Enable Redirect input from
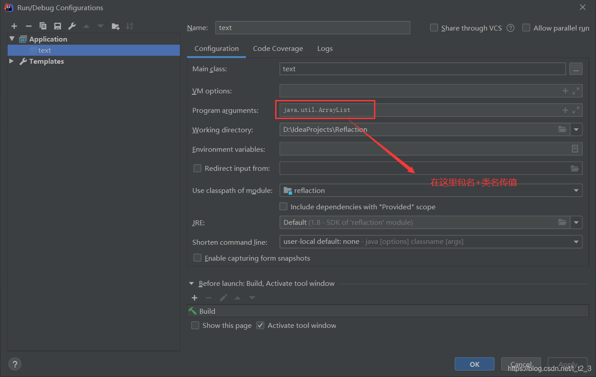Screen dimensions: 596x377 (x=198, y=168)
